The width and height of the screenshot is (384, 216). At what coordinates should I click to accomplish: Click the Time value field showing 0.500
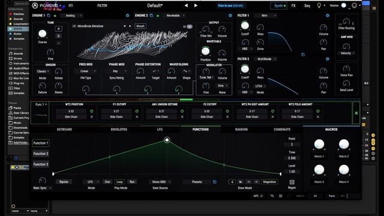pos(292,158)
